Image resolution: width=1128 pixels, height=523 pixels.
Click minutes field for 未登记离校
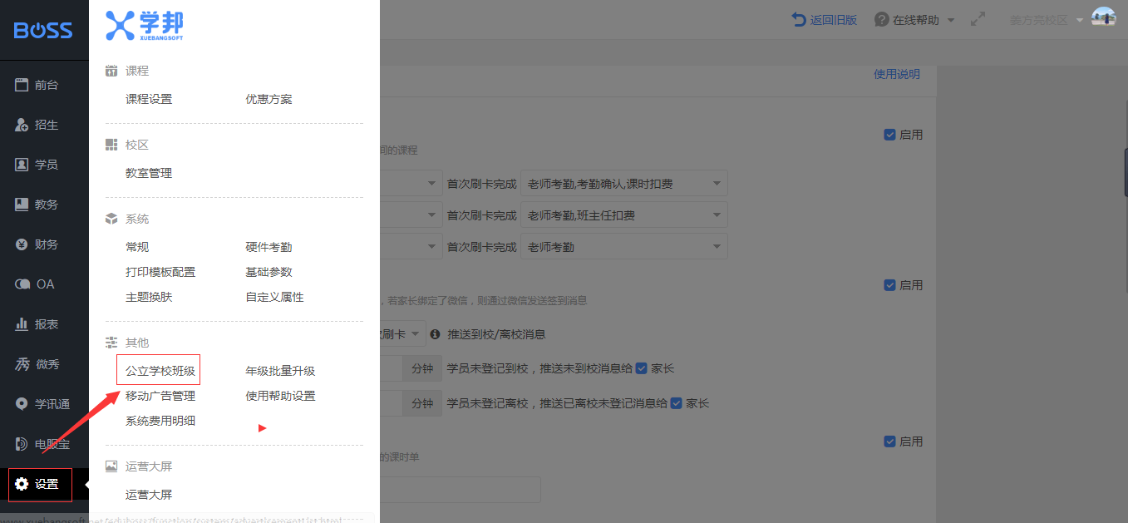(391, 403)
